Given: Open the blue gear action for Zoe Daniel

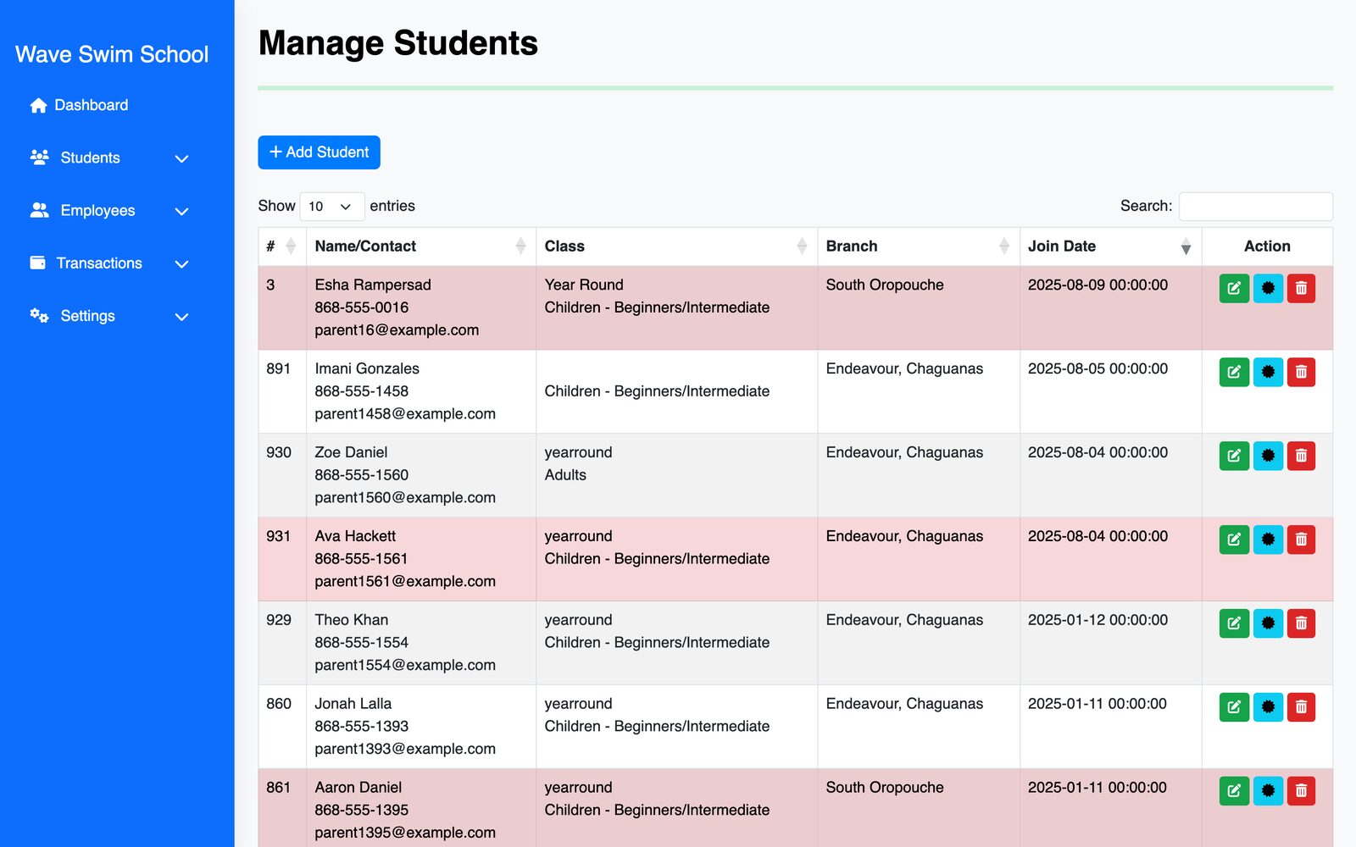Looking at the screenshot, I should coord(1268,456).
